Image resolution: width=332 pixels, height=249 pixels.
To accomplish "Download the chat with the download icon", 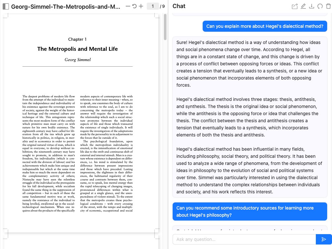I will coord(311,6).
